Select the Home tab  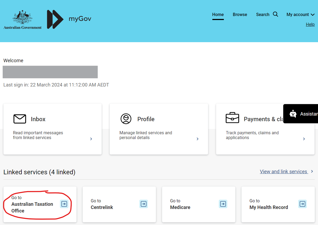tap(218, 14)
